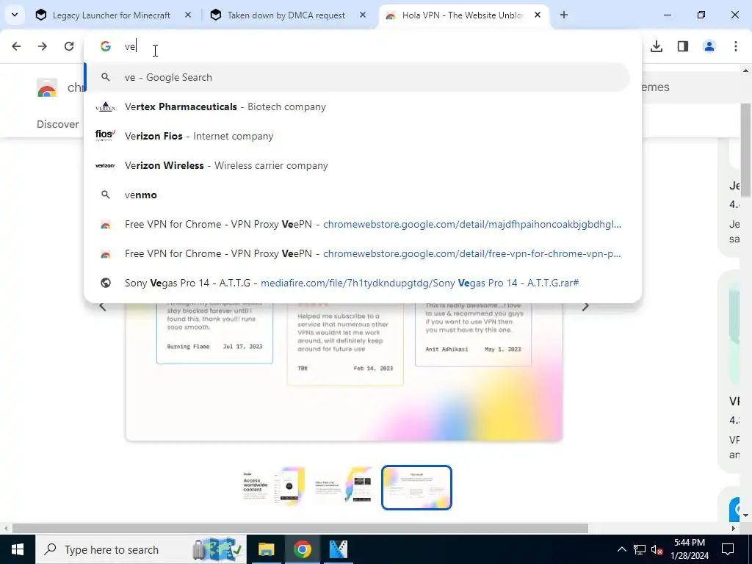Show hidden system tray icons
Viewport: 752px width, 564px height.
(x=621, y=549)
